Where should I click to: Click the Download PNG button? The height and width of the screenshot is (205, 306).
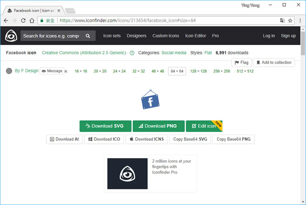tap(159, 126)
